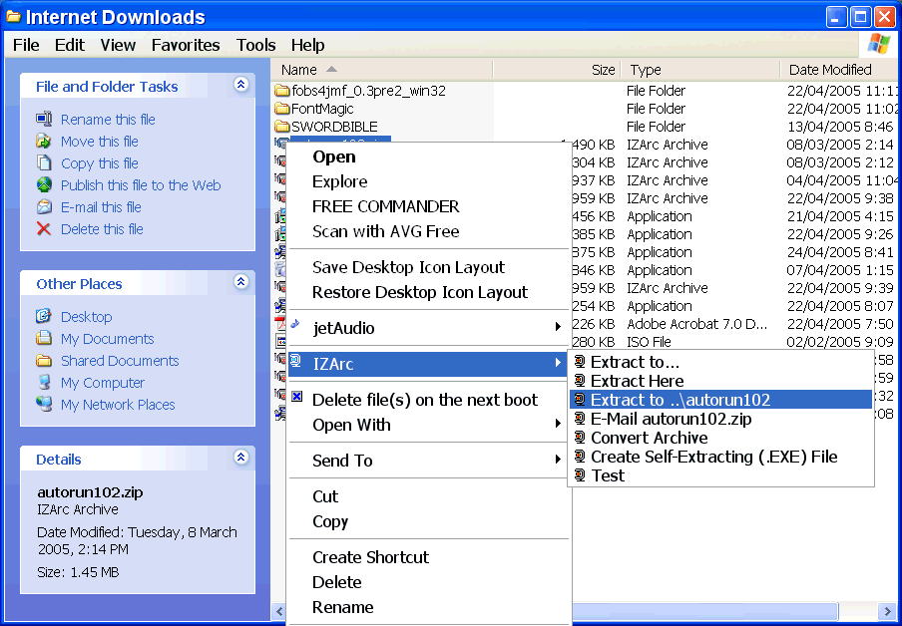Image resolution: width=902 pixels, height=626 pixels.
Task: Open the My Documents link
Action: tap(108, 339)
